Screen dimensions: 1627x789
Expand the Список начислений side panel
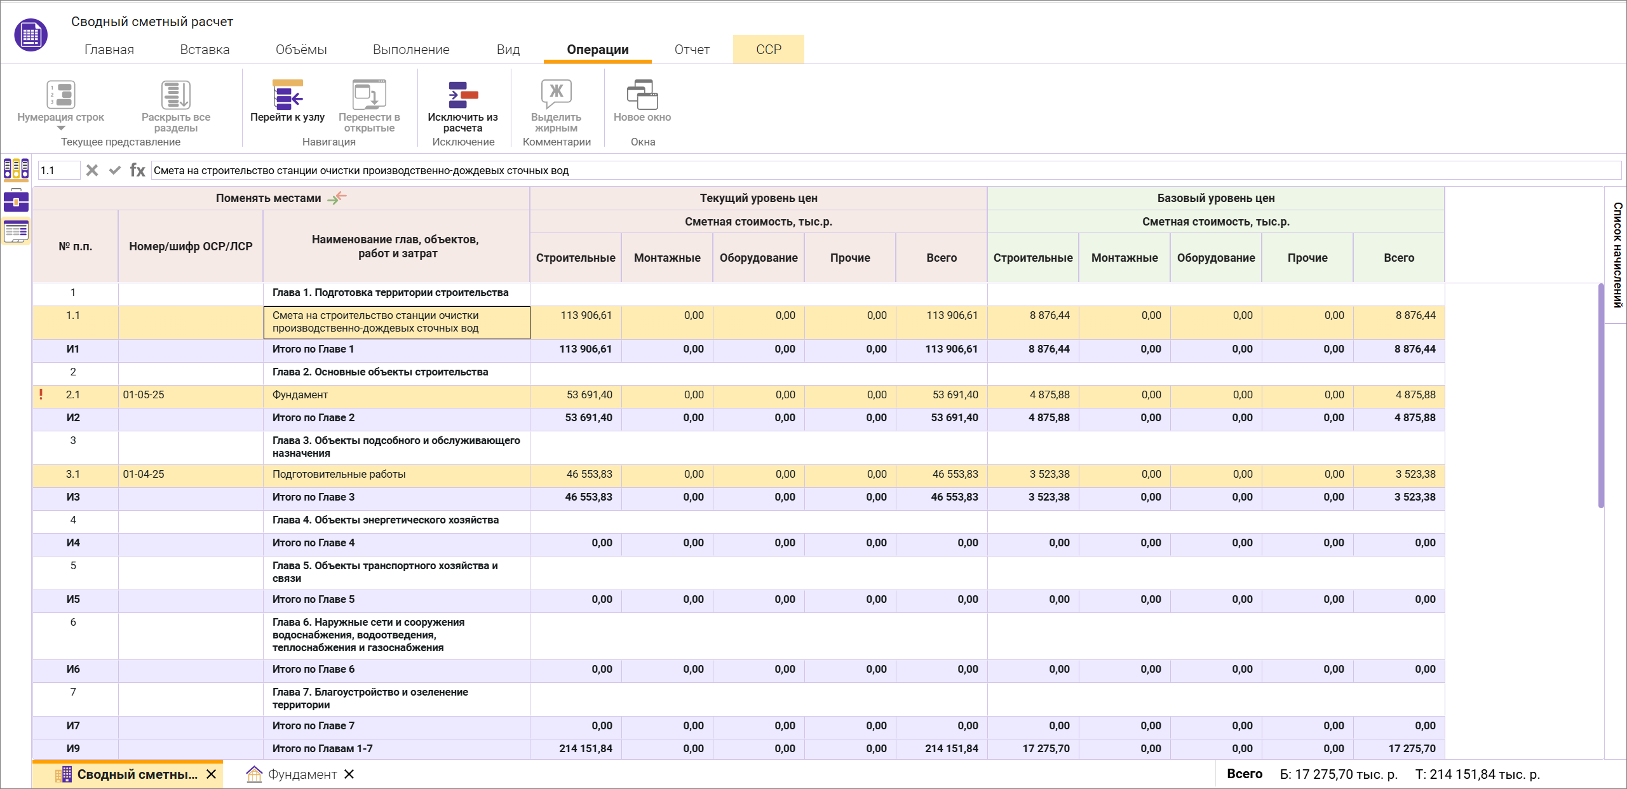coord(1617,255)
